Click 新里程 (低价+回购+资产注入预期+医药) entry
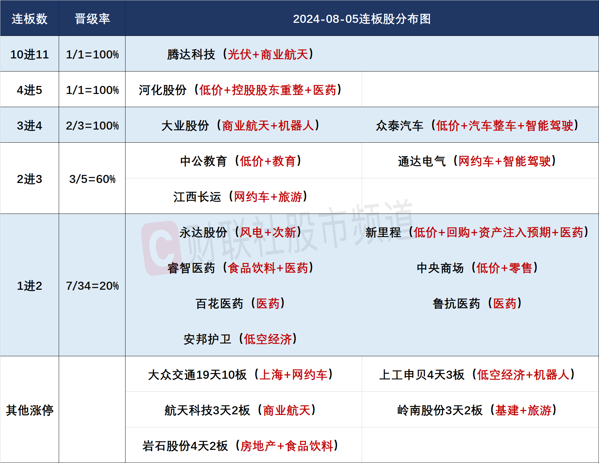This screenshot has height=463, width=599. [x=477, y=232]
